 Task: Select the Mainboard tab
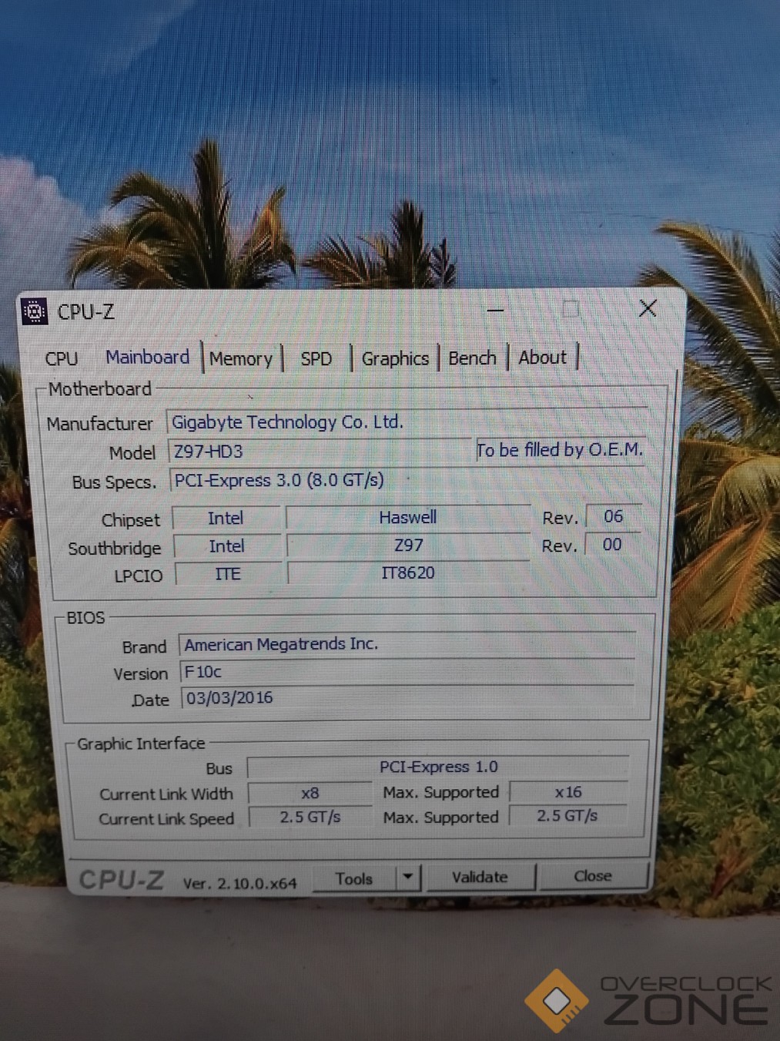(147, 357)
